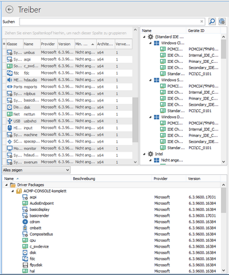Click the Ports msports connector icon

pyautogui.click(x=10, y=87)
